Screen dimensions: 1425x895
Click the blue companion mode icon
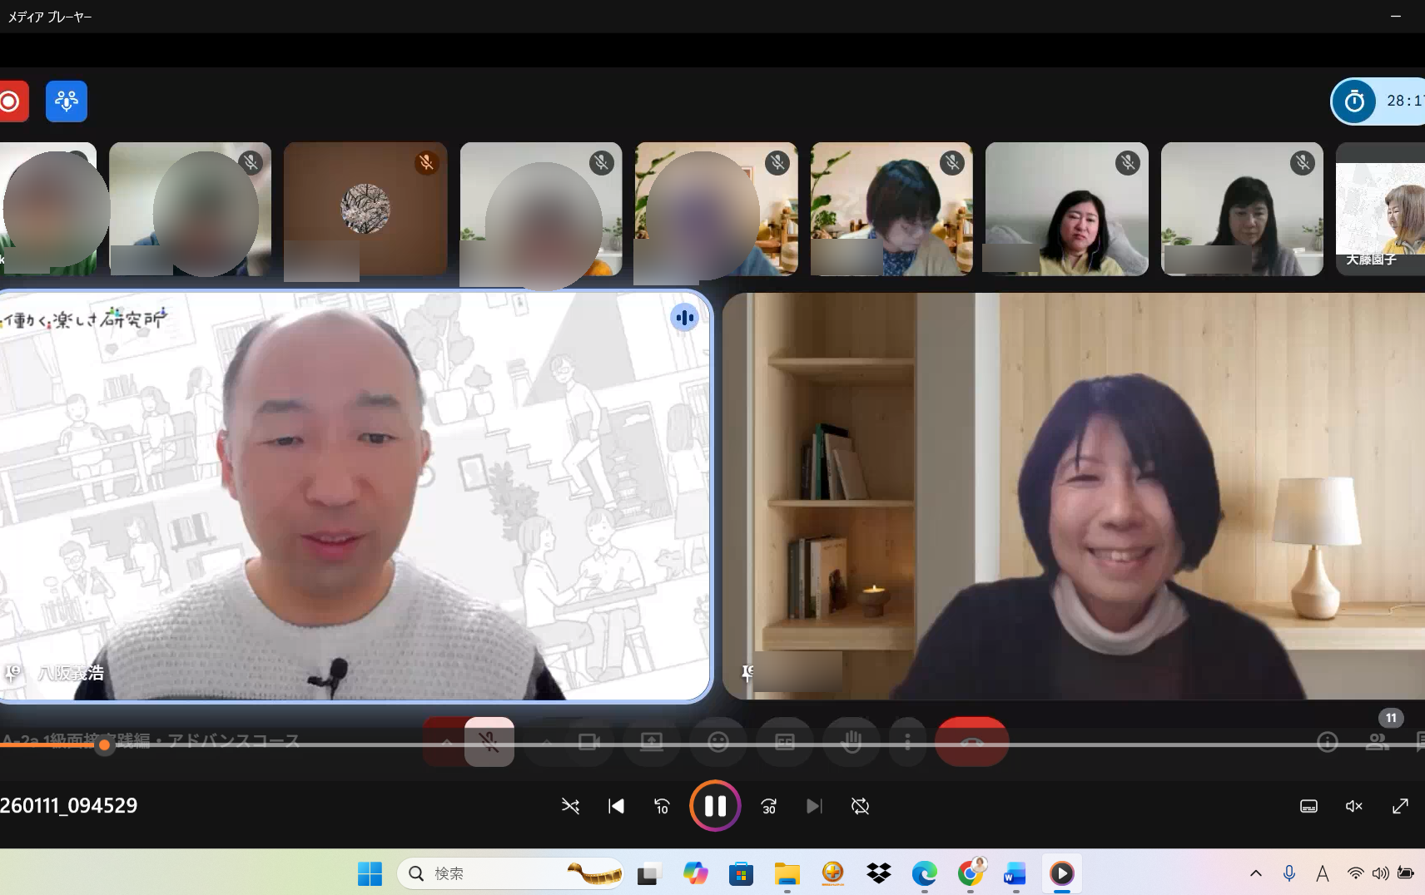[67, 101]
